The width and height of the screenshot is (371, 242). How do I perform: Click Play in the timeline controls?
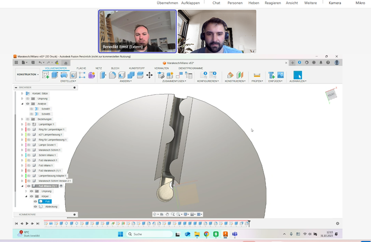[x=27, y=224]
